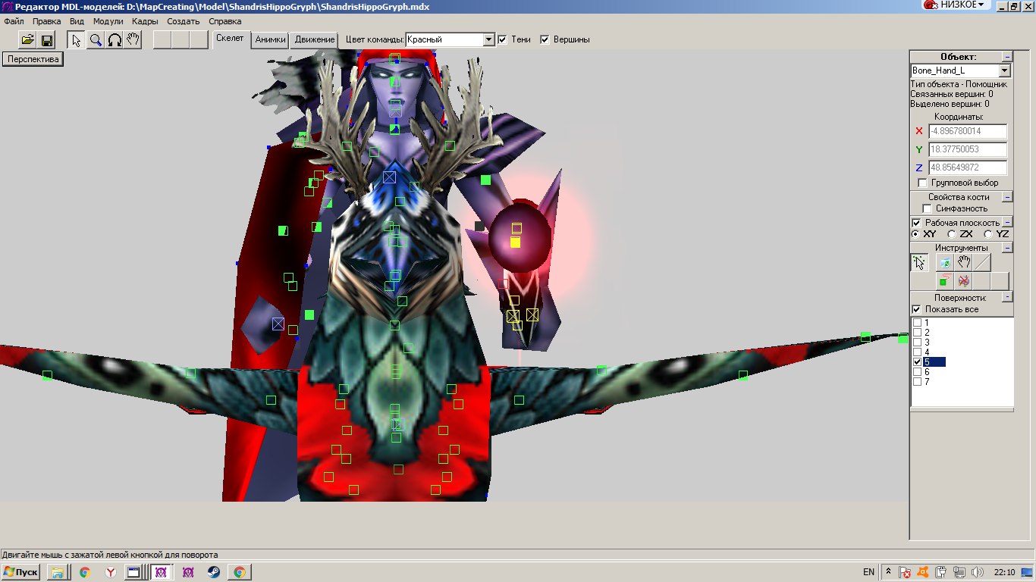Open the Создать menu

coord(184,21)
